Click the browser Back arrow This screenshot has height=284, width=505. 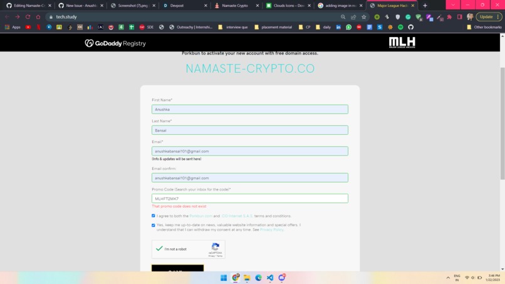(x=7, y=17)
